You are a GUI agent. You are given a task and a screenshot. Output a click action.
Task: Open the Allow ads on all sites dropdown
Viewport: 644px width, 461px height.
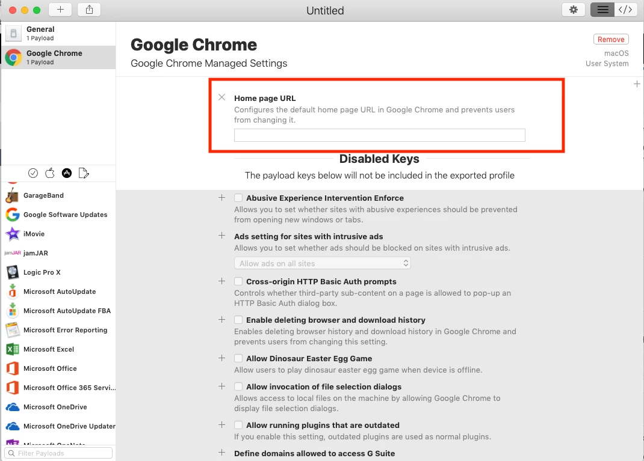pos(323,263)
